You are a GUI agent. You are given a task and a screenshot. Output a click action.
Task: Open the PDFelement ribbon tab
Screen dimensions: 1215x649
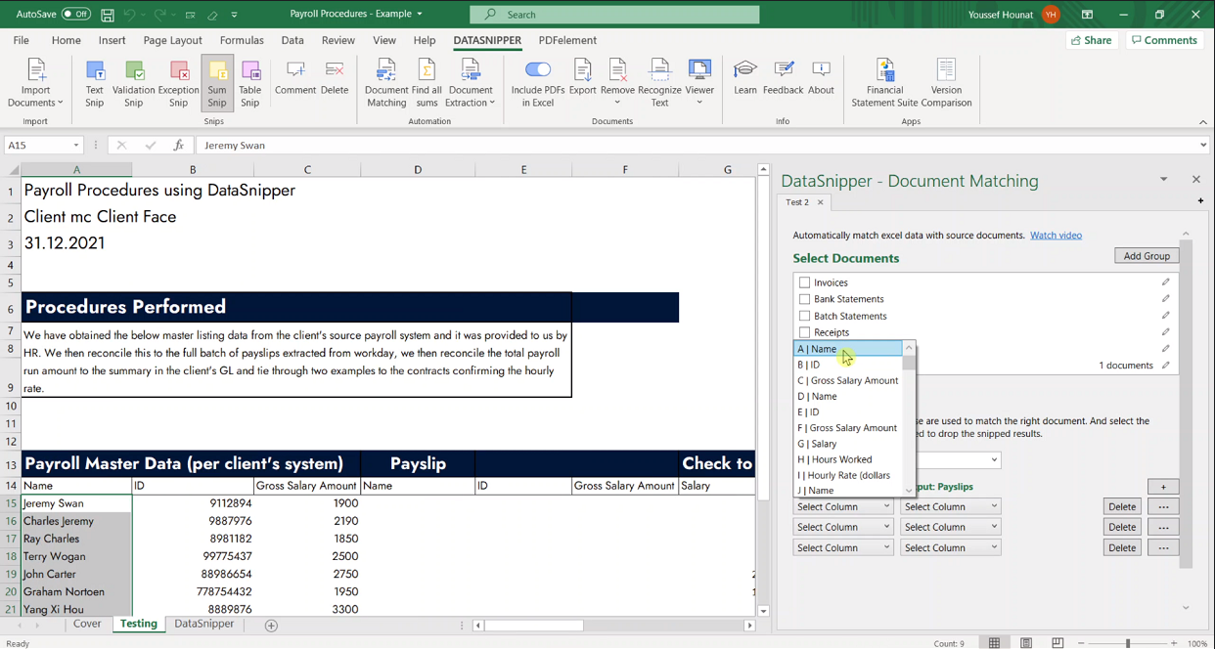point(567,40)
